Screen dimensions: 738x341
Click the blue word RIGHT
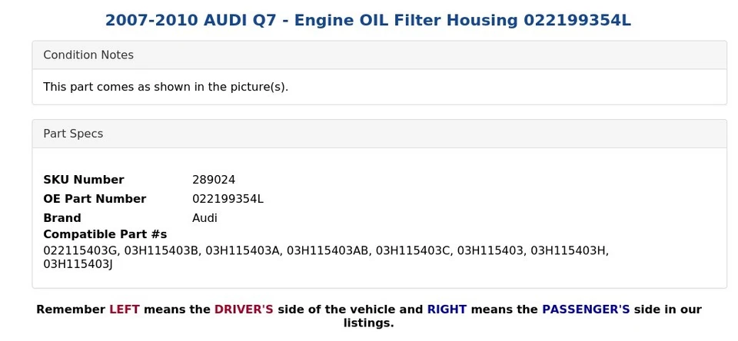(x=447, y=310)
